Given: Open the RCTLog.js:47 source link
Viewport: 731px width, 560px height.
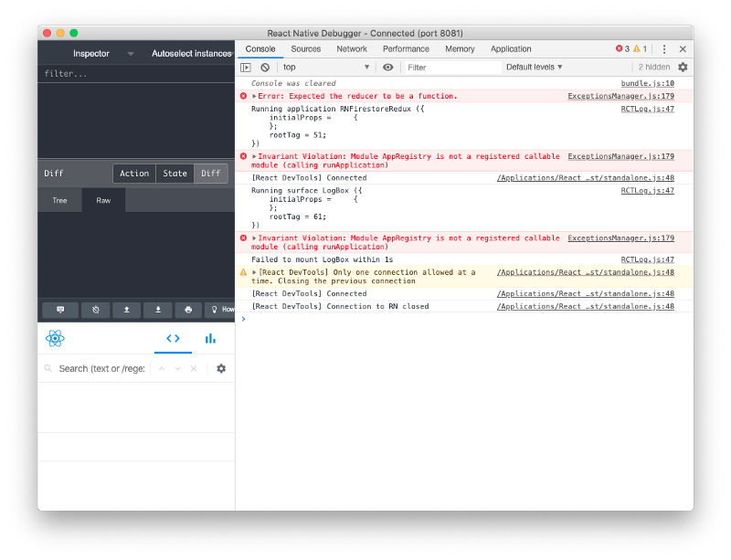Looking at the screenshot, I should pos(645,108).
